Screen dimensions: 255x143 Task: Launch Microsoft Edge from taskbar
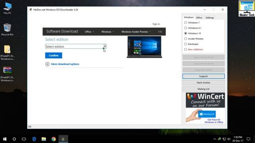pyautogui.click(x=34, y=139)
